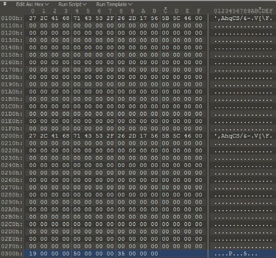The height and width of the screenshot is (258, 276).
Task: Click the ASCII ruler 0123456789ABCDEF
Action: click(x=243, y=11)
